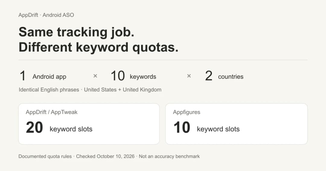Click the 'AppDrift / AppTweak' card title
Screen dimensions: 326x171
point(52,112)
